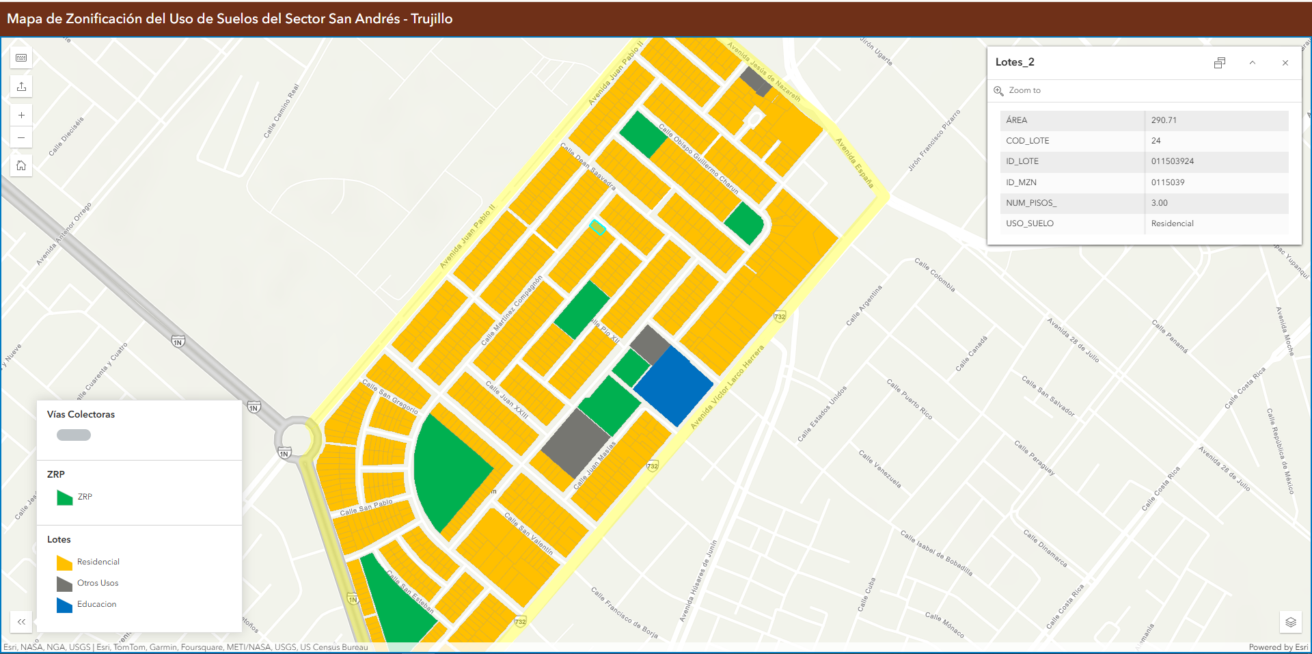Dock the Lotes_2 popup
1312x654 pixels.
1219,63
